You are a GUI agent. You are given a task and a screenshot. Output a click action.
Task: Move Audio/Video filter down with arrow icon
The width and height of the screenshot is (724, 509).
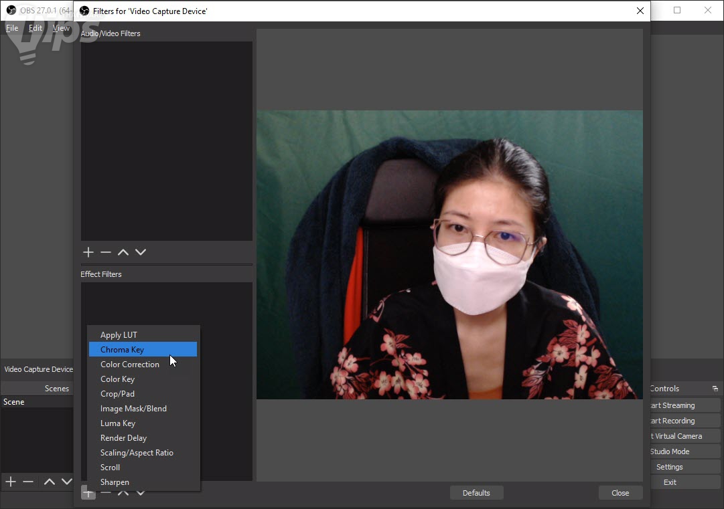[x=141, y=252]
